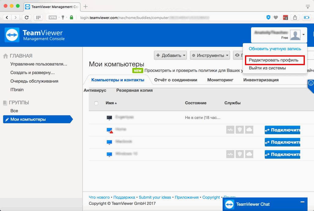Click third row blue computer icon
Image resolution: width=314 pixels, height=211 pixels.
pyautogui.click(x=109, y=142)
